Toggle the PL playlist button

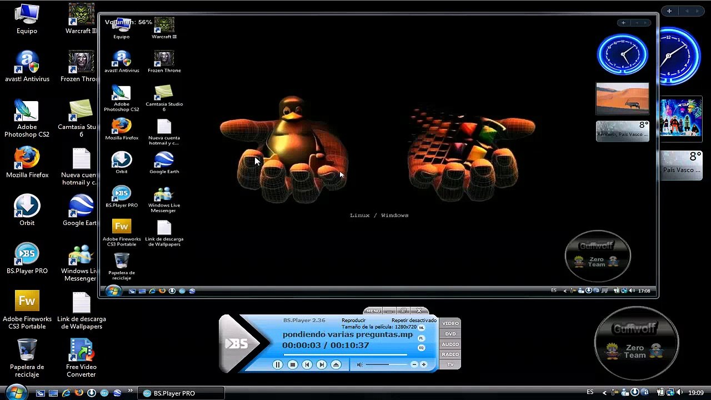pos(421,338)
